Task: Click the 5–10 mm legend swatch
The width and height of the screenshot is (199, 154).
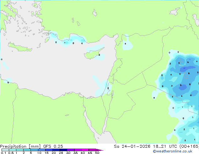Action: coord(34,150)
